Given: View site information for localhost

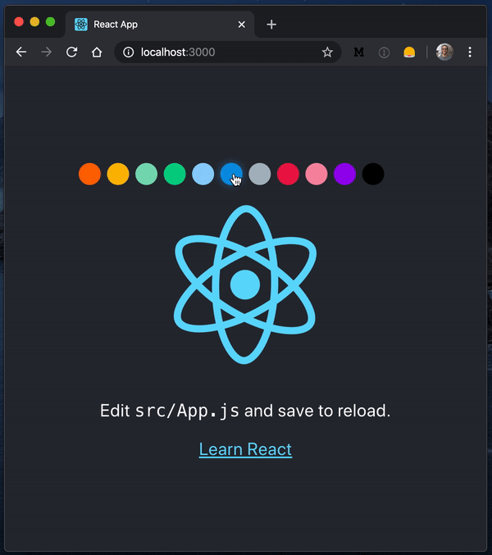Looking at the screenshot, I should pos(128,52).
